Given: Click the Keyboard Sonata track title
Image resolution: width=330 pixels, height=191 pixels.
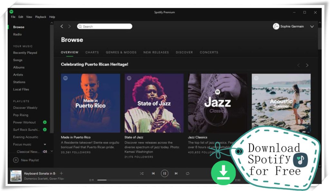Looking at the screenshot, I should [x=40, y=174].
